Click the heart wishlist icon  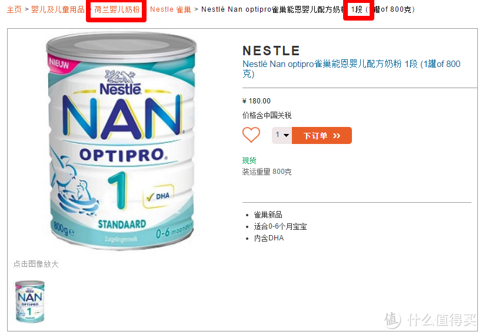251,135
